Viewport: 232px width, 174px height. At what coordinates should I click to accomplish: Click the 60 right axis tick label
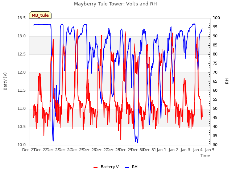click(215, 91)
